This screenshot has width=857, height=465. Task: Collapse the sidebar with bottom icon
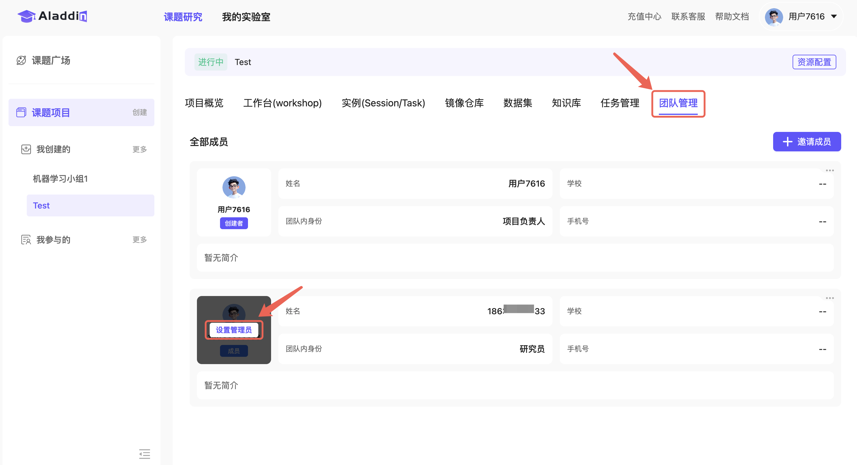pyautogui.click(x=144, y=454)
